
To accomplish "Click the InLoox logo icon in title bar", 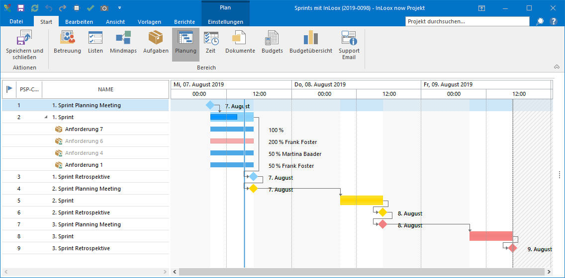I will (7, 8).
